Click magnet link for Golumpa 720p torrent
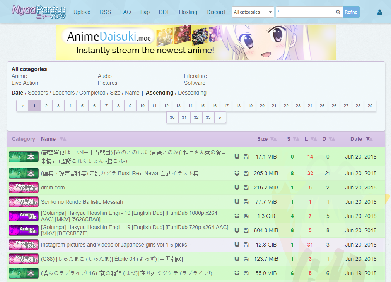 (x=237, y=230)
